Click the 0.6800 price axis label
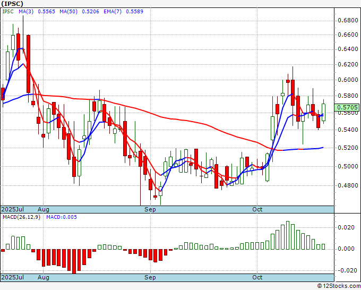 pyautogui.click(x=348, y=21)
